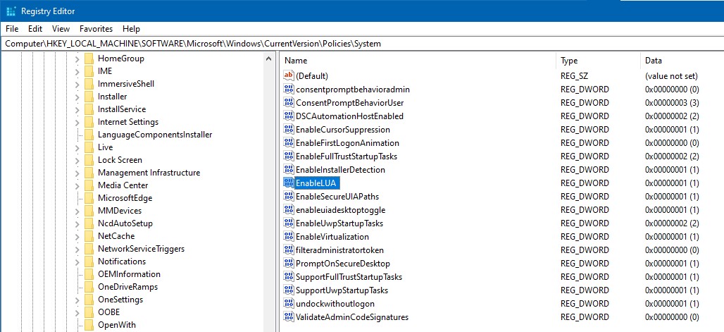This screenshot has width=724, height=332.
Task: Expand the Notifications registry key
Action: tap(77, 262)
